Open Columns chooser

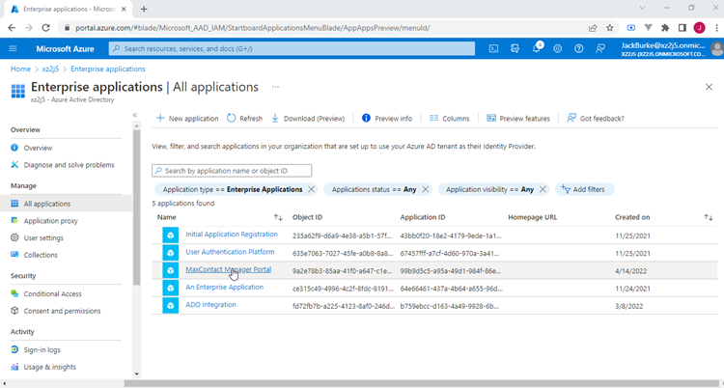(x=449, y=119)
